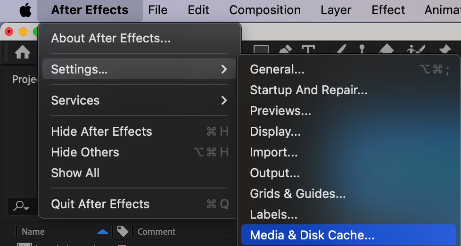Select the Eraser tool
The image size is (461, 246).
click(386, 50)
